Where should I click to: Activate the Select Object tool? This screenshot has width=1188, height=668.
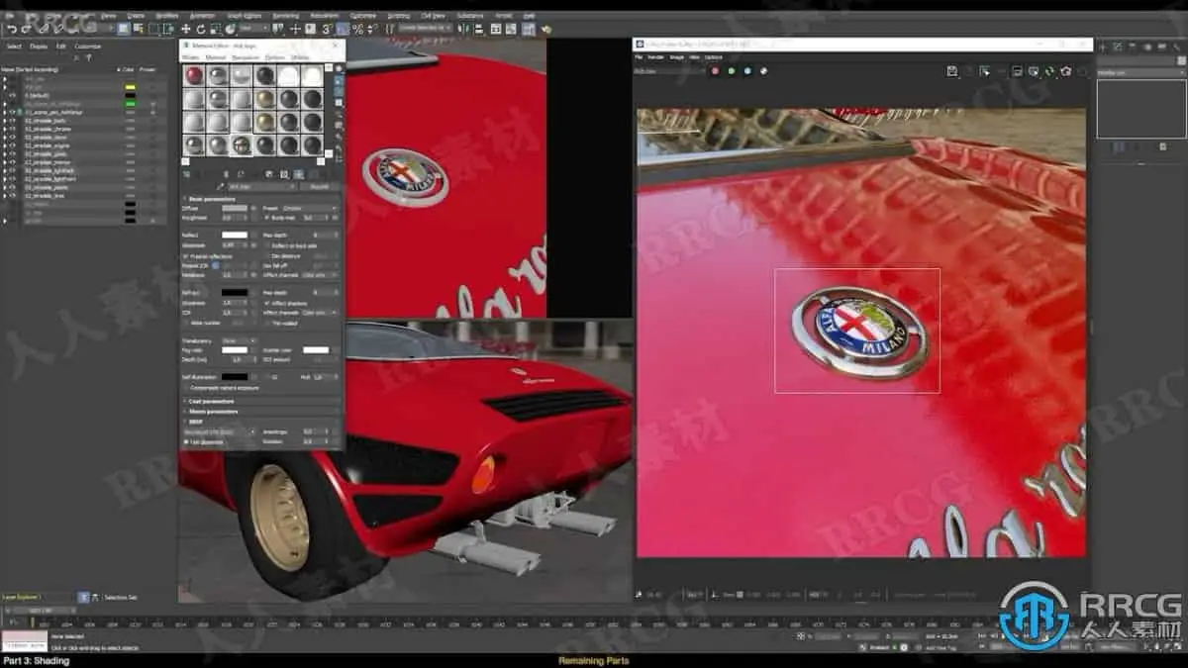(x=124, y=29)
